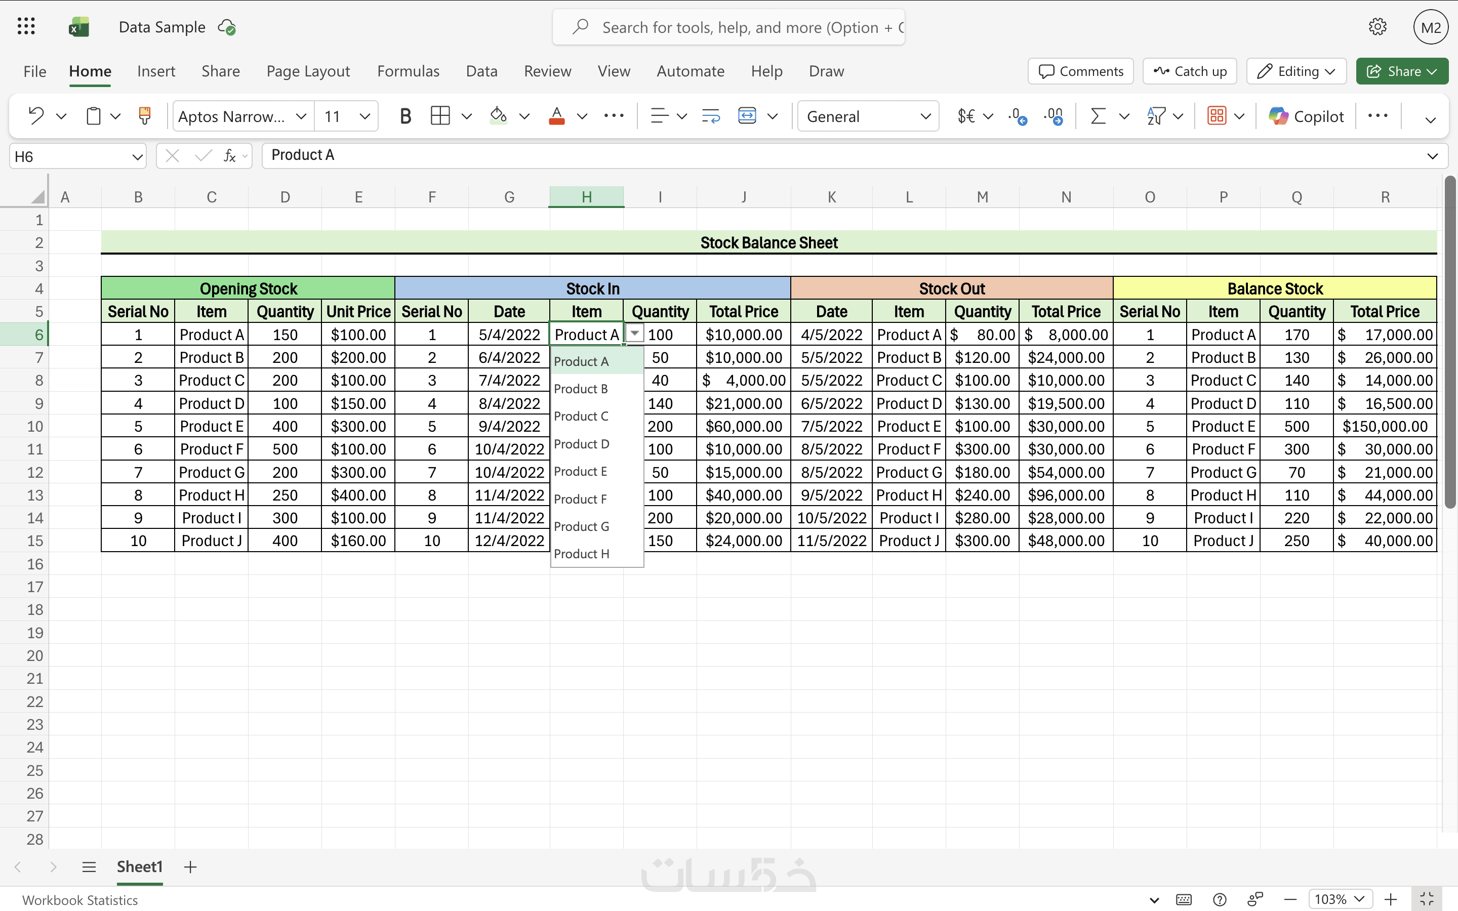Expand the font size dropdown
Screen dimensions: 1458x911
click(x=364, y=116)
